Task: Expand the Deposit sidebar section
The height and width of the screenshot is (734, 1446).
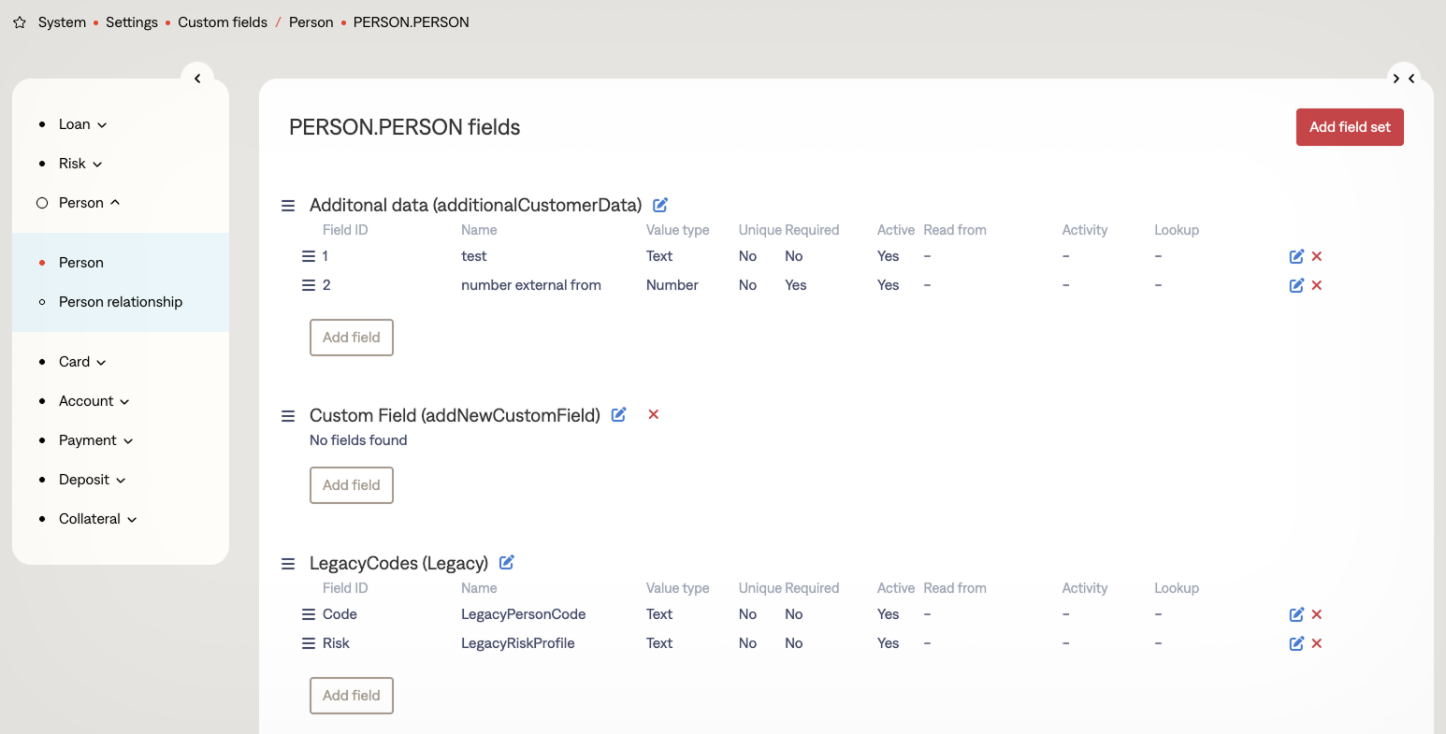Action: click(x=92, y=480)
